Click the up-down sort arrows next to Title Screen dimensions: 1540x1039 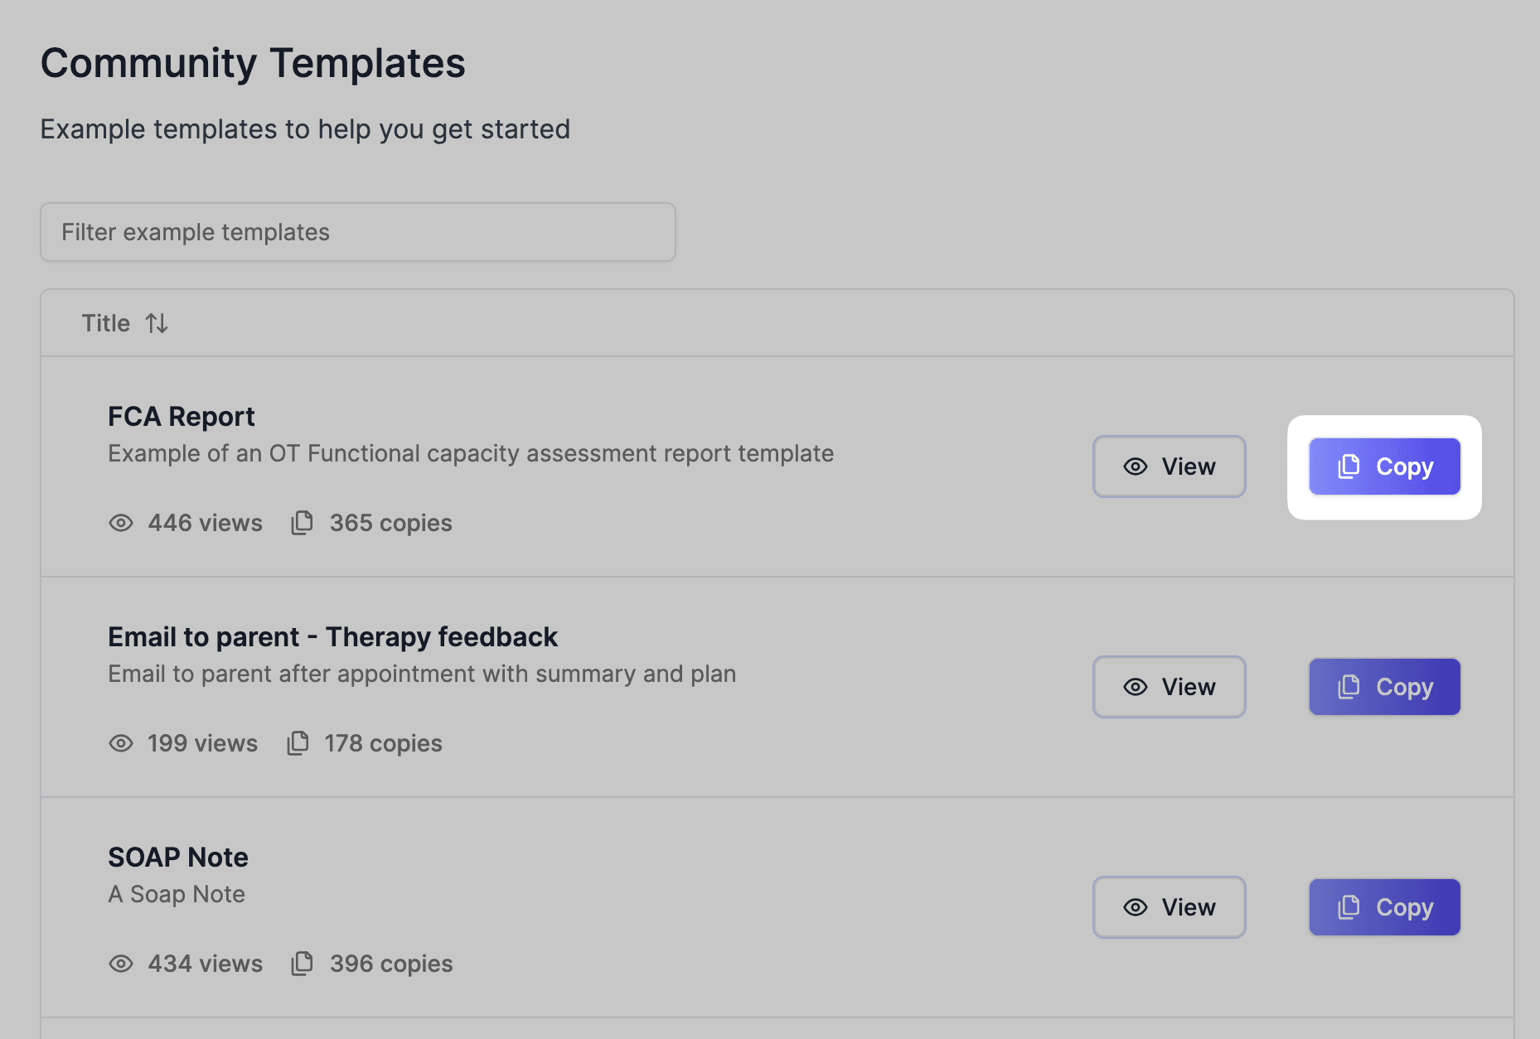pyautogui.click(x=157, y=322)
